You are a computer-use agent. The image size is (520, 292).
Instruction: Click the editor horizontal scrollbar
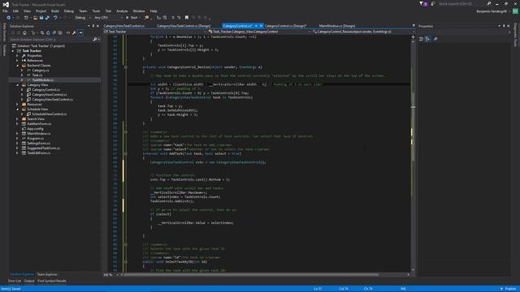tap(264, 274)
